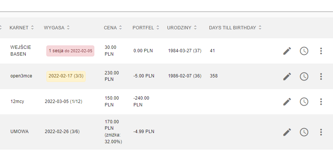The image size is (333, 153).
Task: Edit the 12mcy row with pencil icon
Action: click(x=287, y=102)
